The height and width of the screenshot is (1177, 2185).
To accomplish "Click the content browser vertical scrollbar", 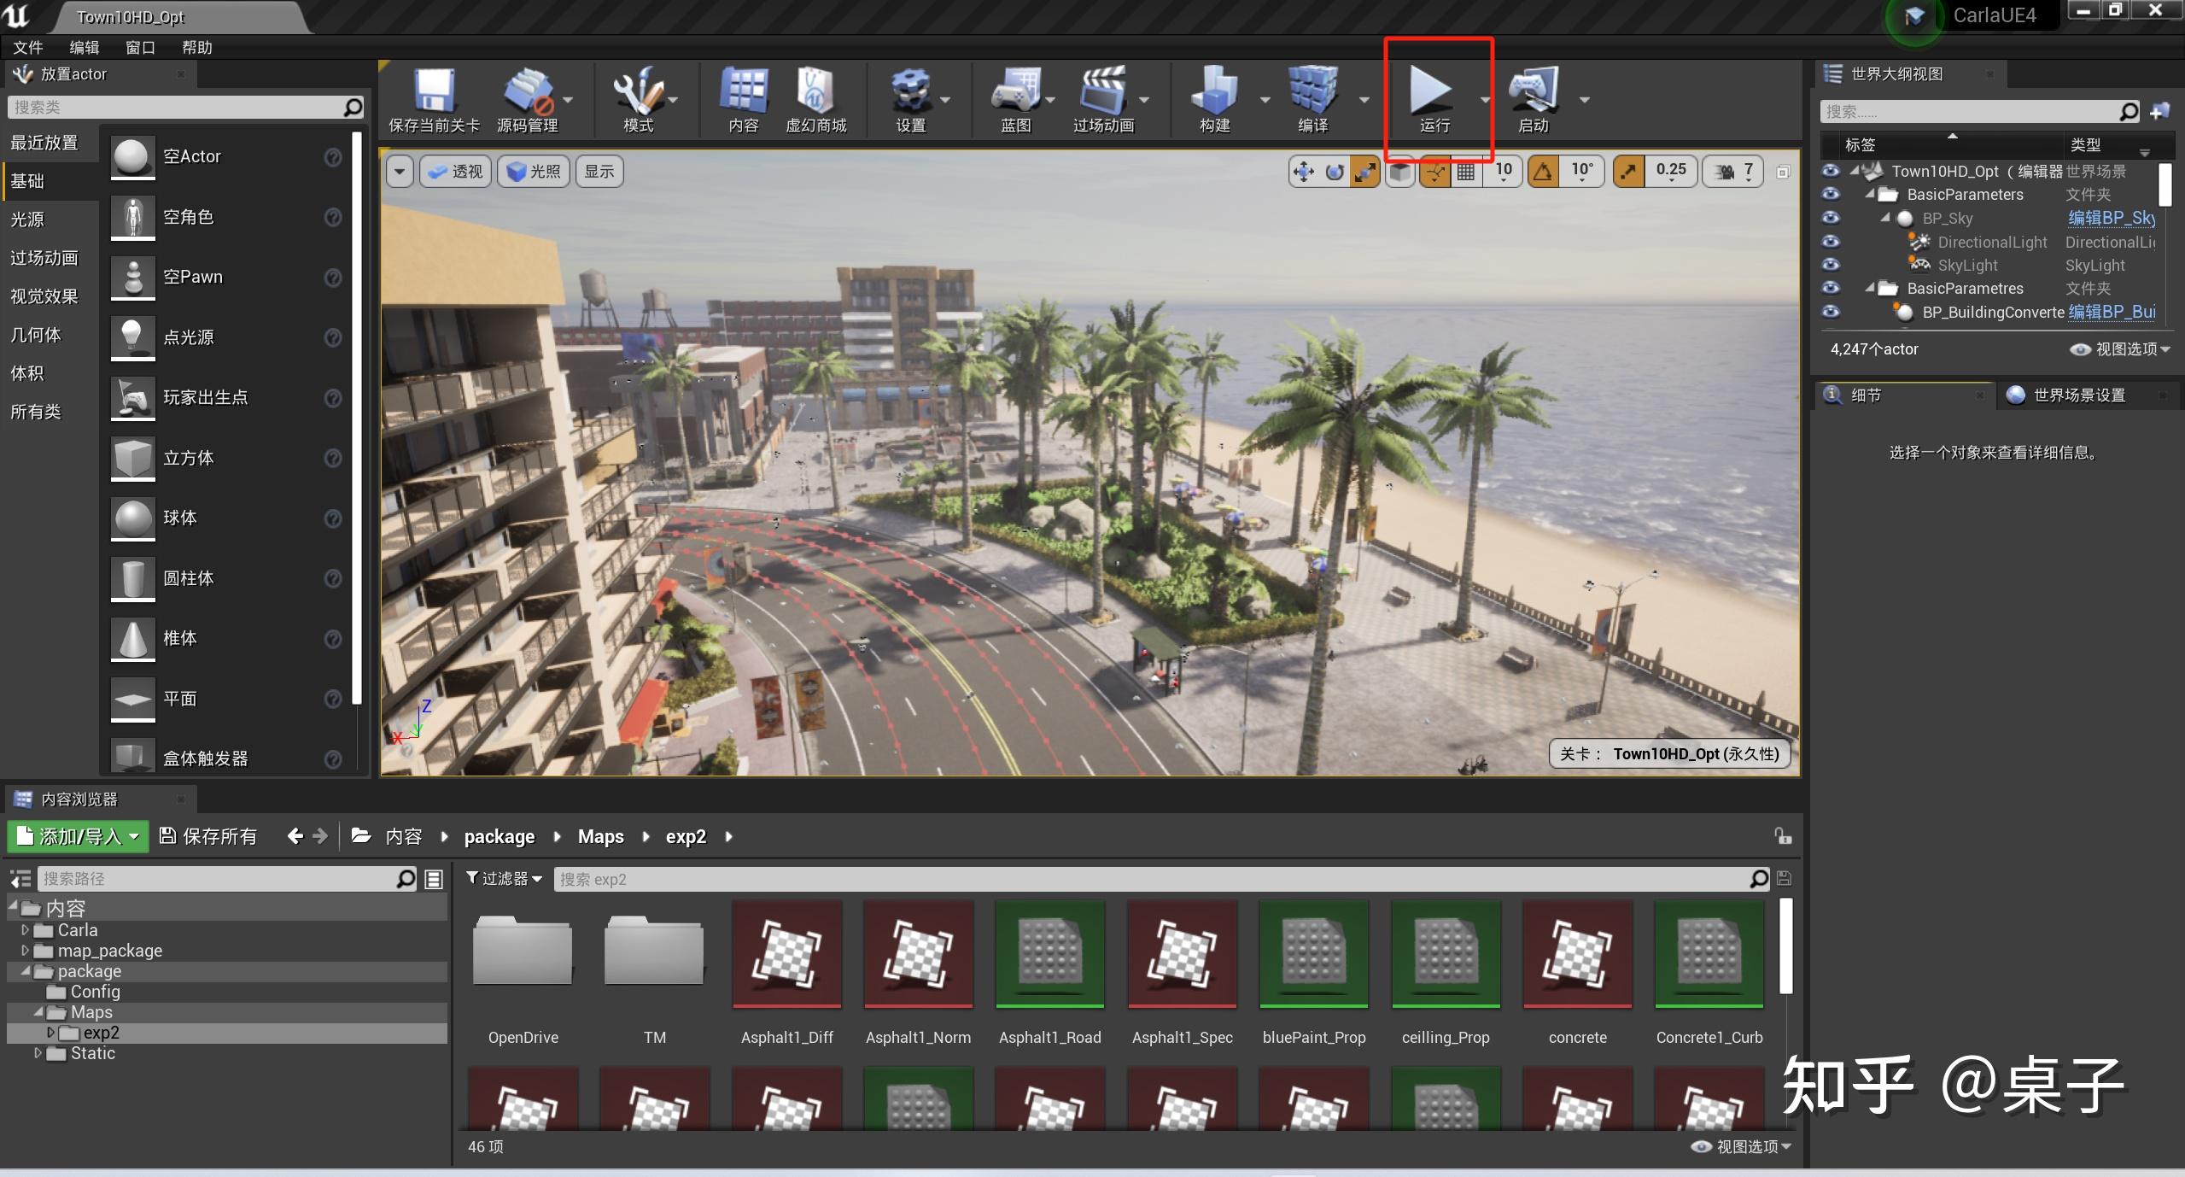I will pos(1785,946).
